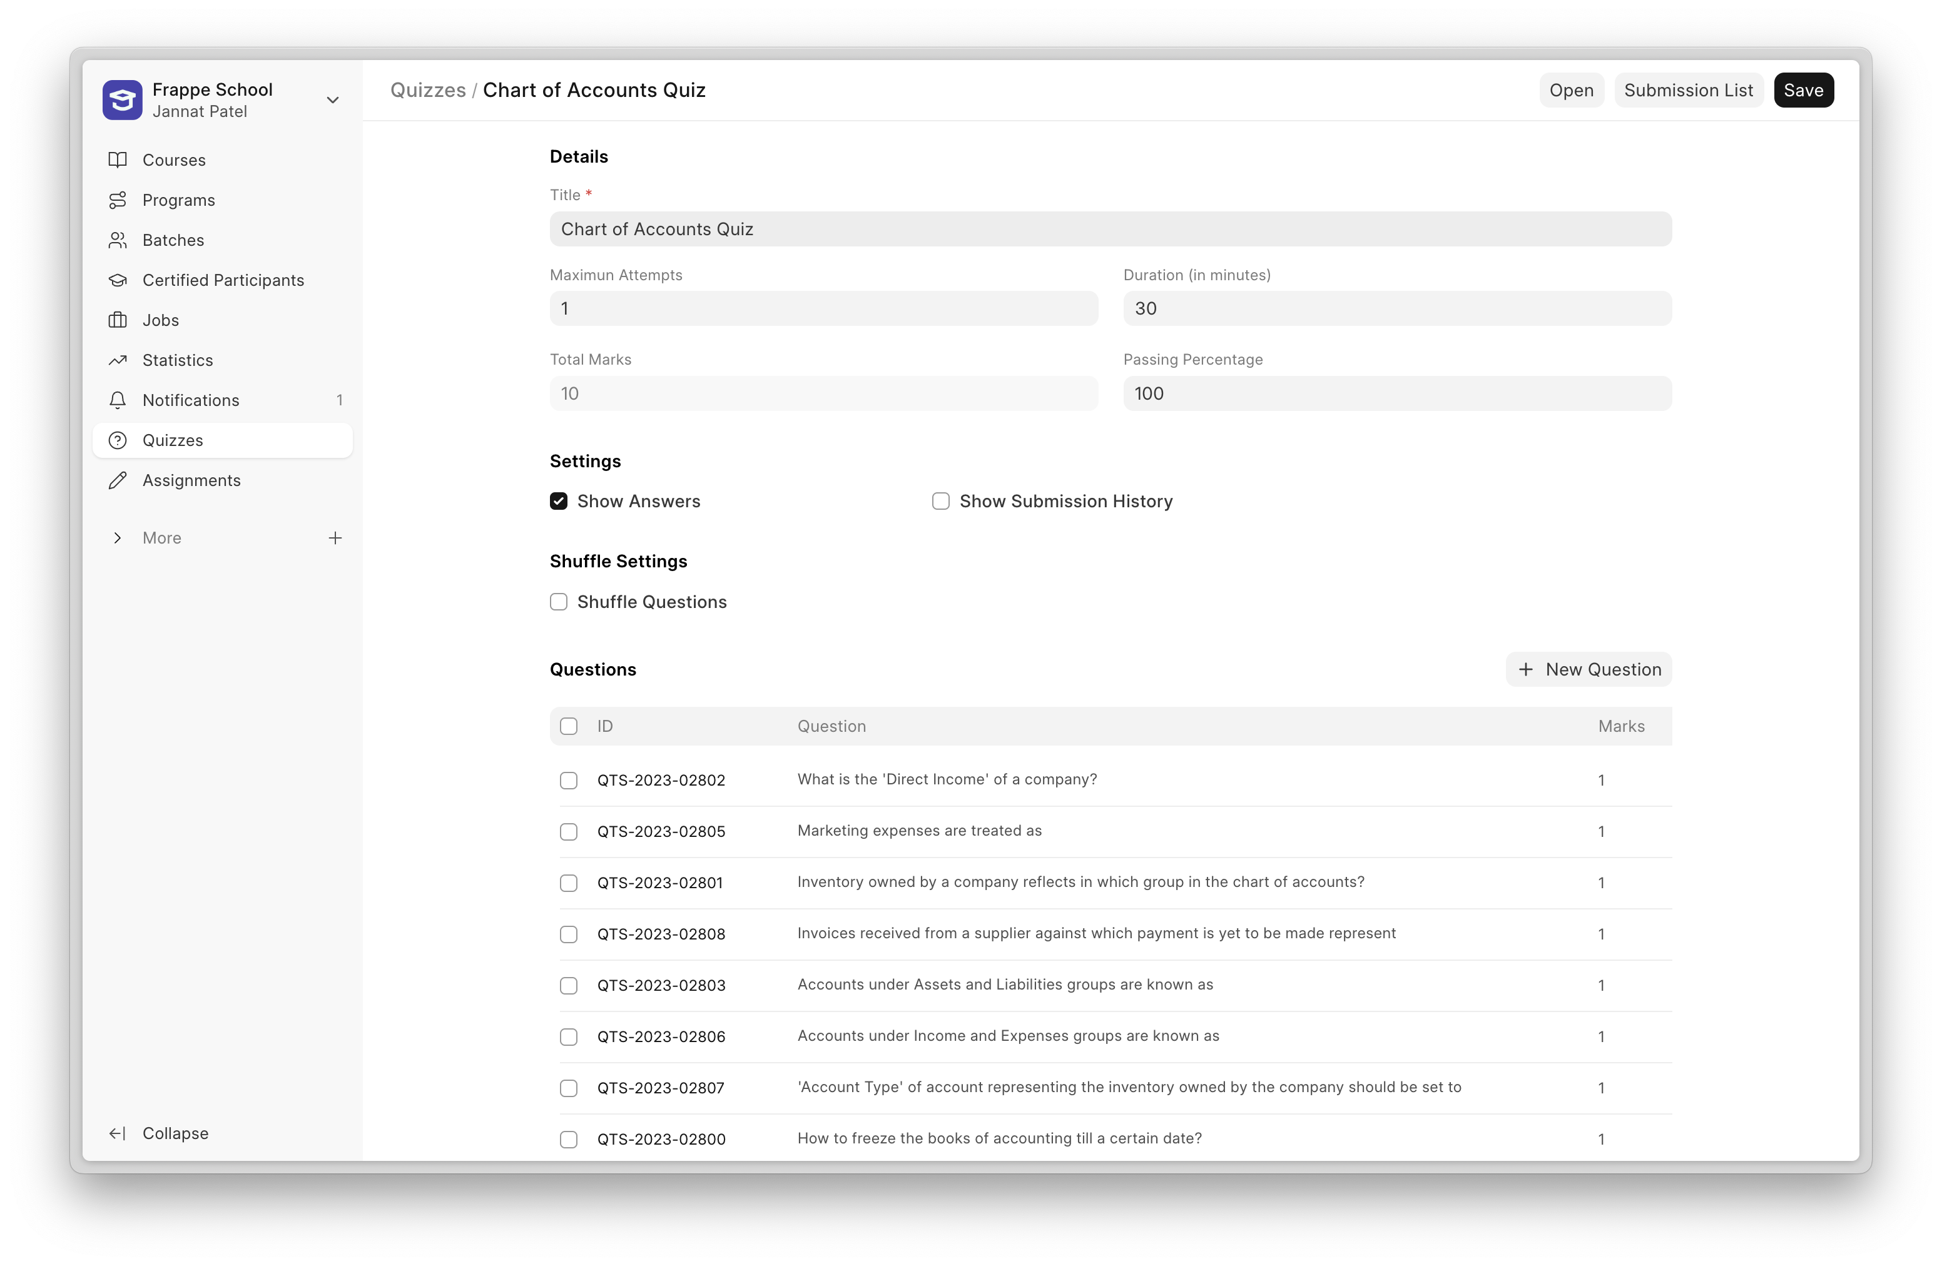
Task: Click the Passing Percentage input field
Action: [x=1397, y=393]
